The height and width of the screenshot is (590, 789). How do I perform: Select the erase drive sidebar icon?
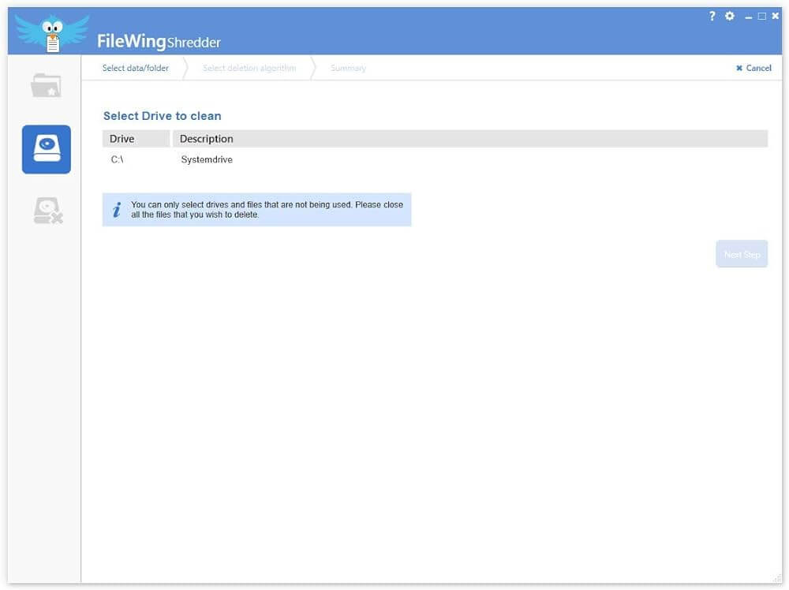click(47, 211)
